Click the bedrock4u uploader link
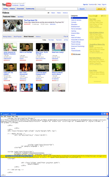 click(x=53, y=24)
